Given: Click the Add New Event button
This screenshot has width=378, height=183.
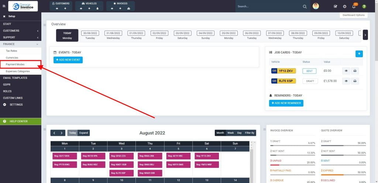Looking at the screenshot, I should pyautogui.click(x=68, y=60).
